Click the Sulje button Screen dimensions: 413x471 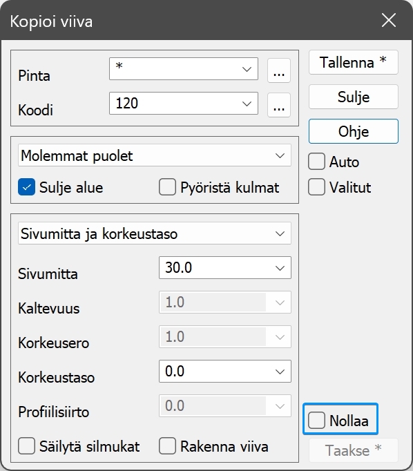(353, 97)
